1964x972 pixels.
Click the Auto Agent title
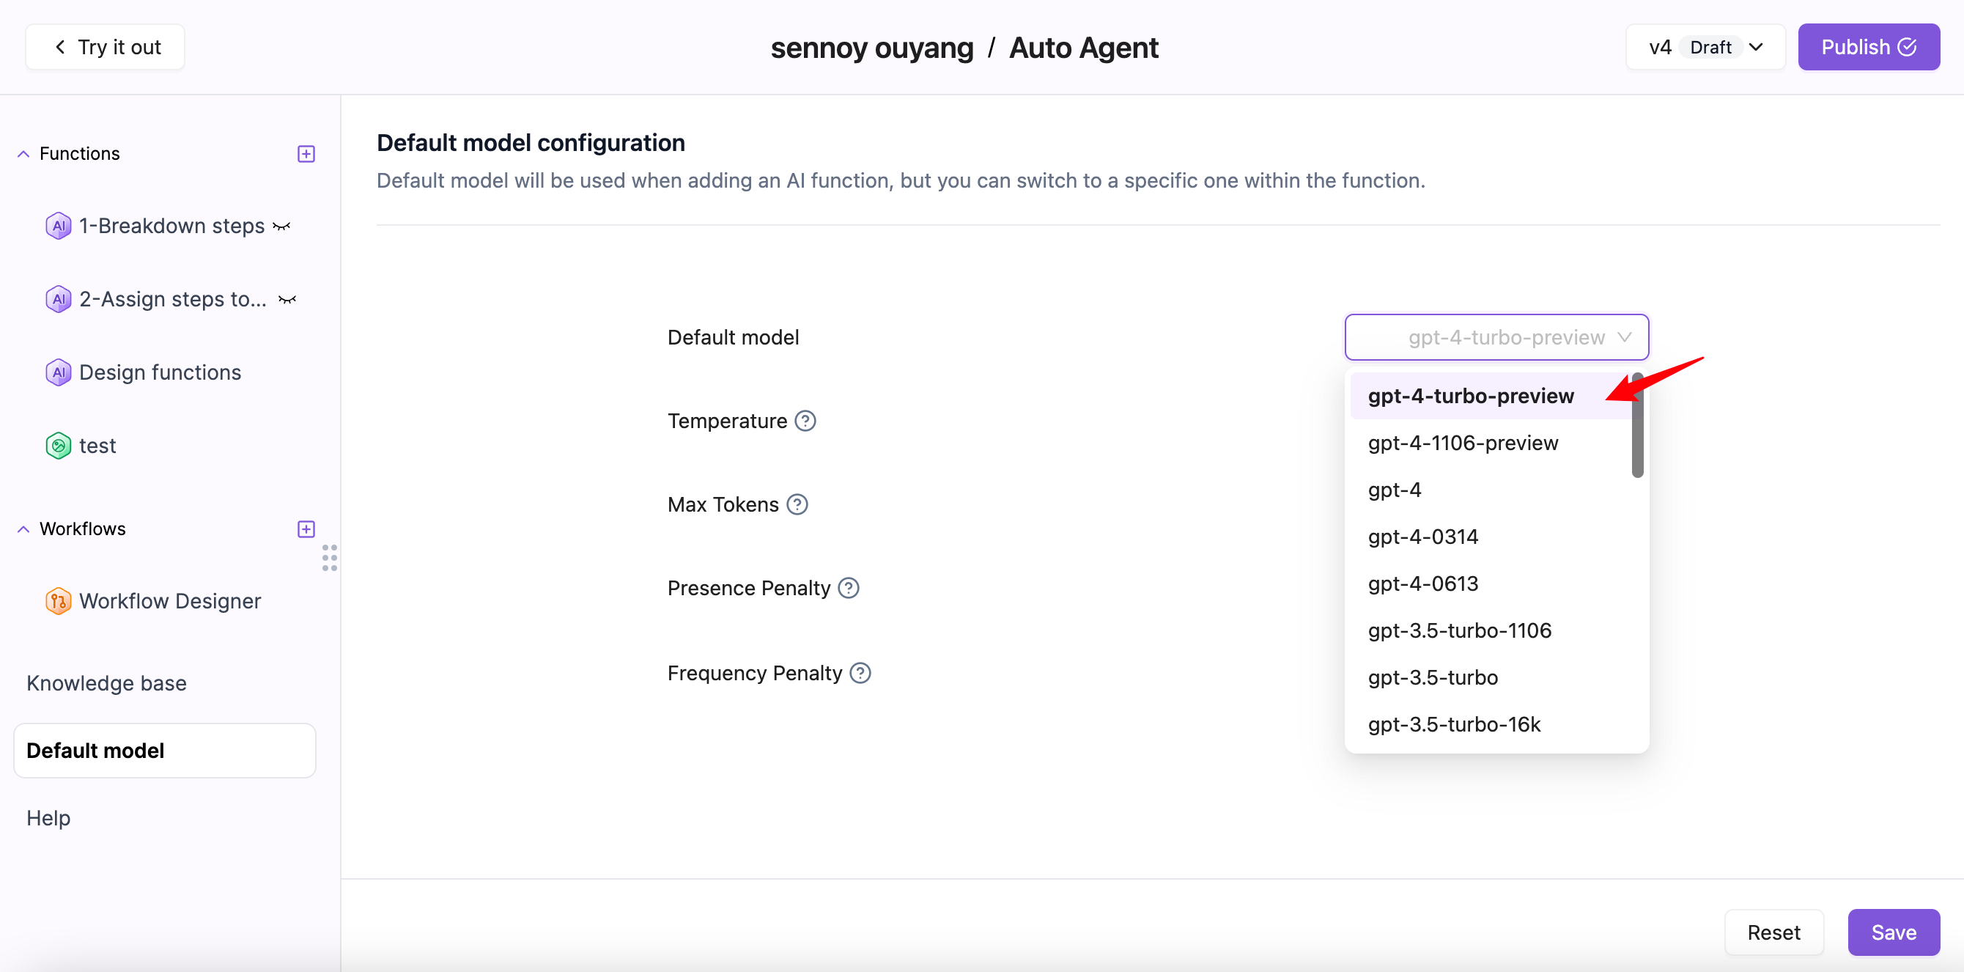coord(1083,47)
